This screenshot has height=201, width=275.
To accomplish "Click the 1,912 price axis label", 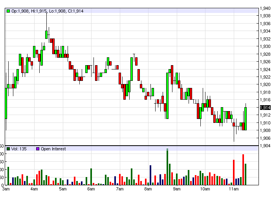I will tap(265, 115).
